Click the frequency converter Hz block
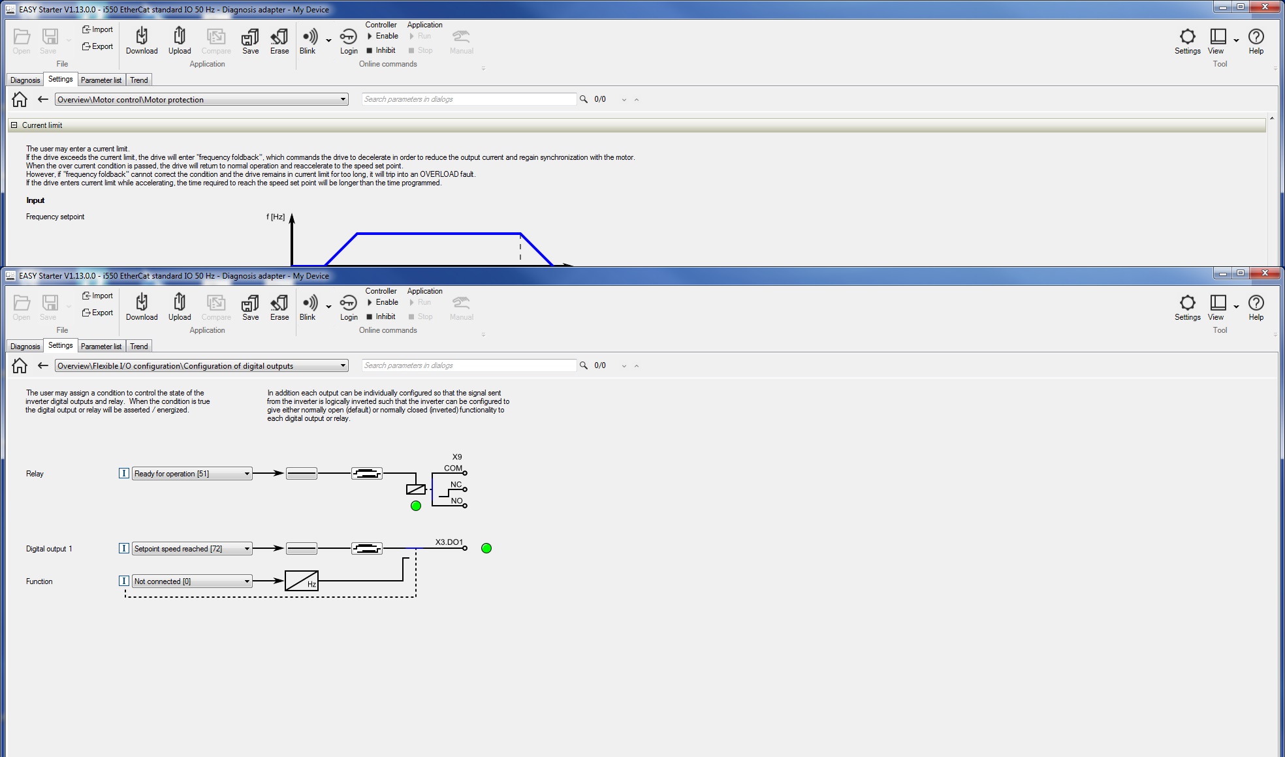 pyautogui.click(x=302, y=581)
